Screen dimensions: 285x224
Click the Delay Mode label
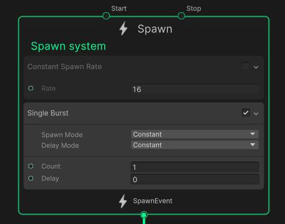tap(60, 145)
